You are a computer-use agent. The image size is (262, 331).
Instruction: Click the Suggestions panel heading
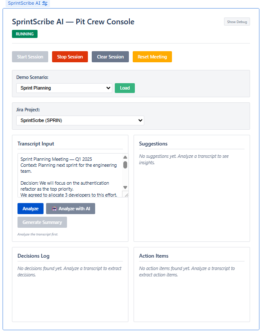pyautogui.click(x=153, y=144)
